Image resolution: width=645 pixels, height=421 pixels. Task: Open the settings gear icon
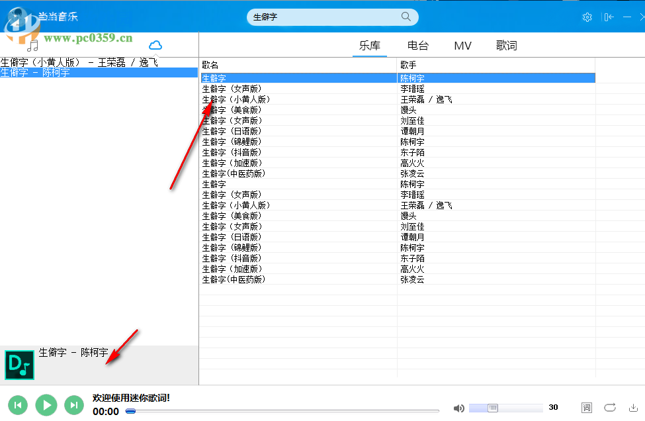587,17
